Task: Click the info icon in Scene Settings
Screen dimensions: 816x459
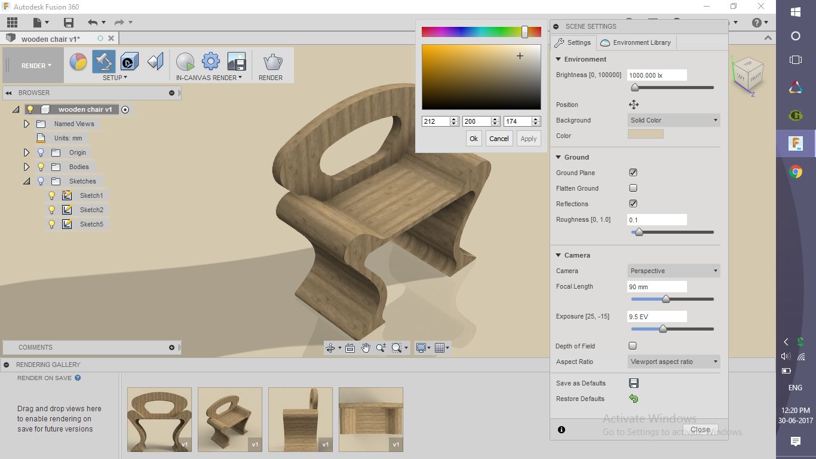Action: pos(562,430)
